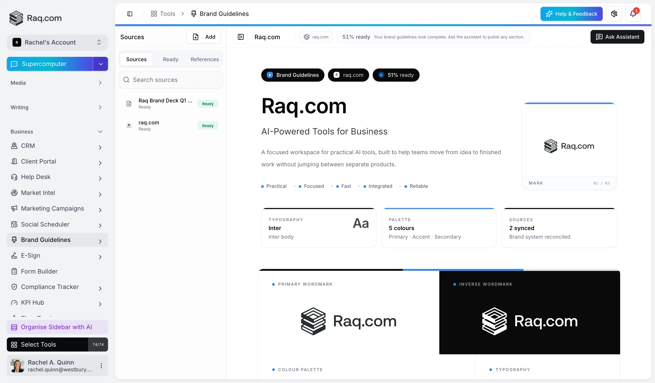This screenshot has height=383, width=655.
Task: Toggle the main sidebar panel icon
Action: (x=130, y=14)
